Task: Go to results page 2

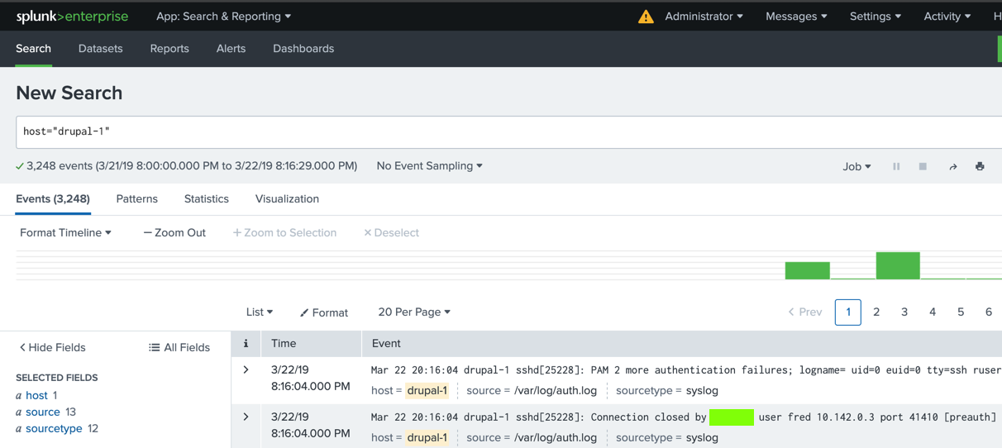Action: (x=876, y=312)
